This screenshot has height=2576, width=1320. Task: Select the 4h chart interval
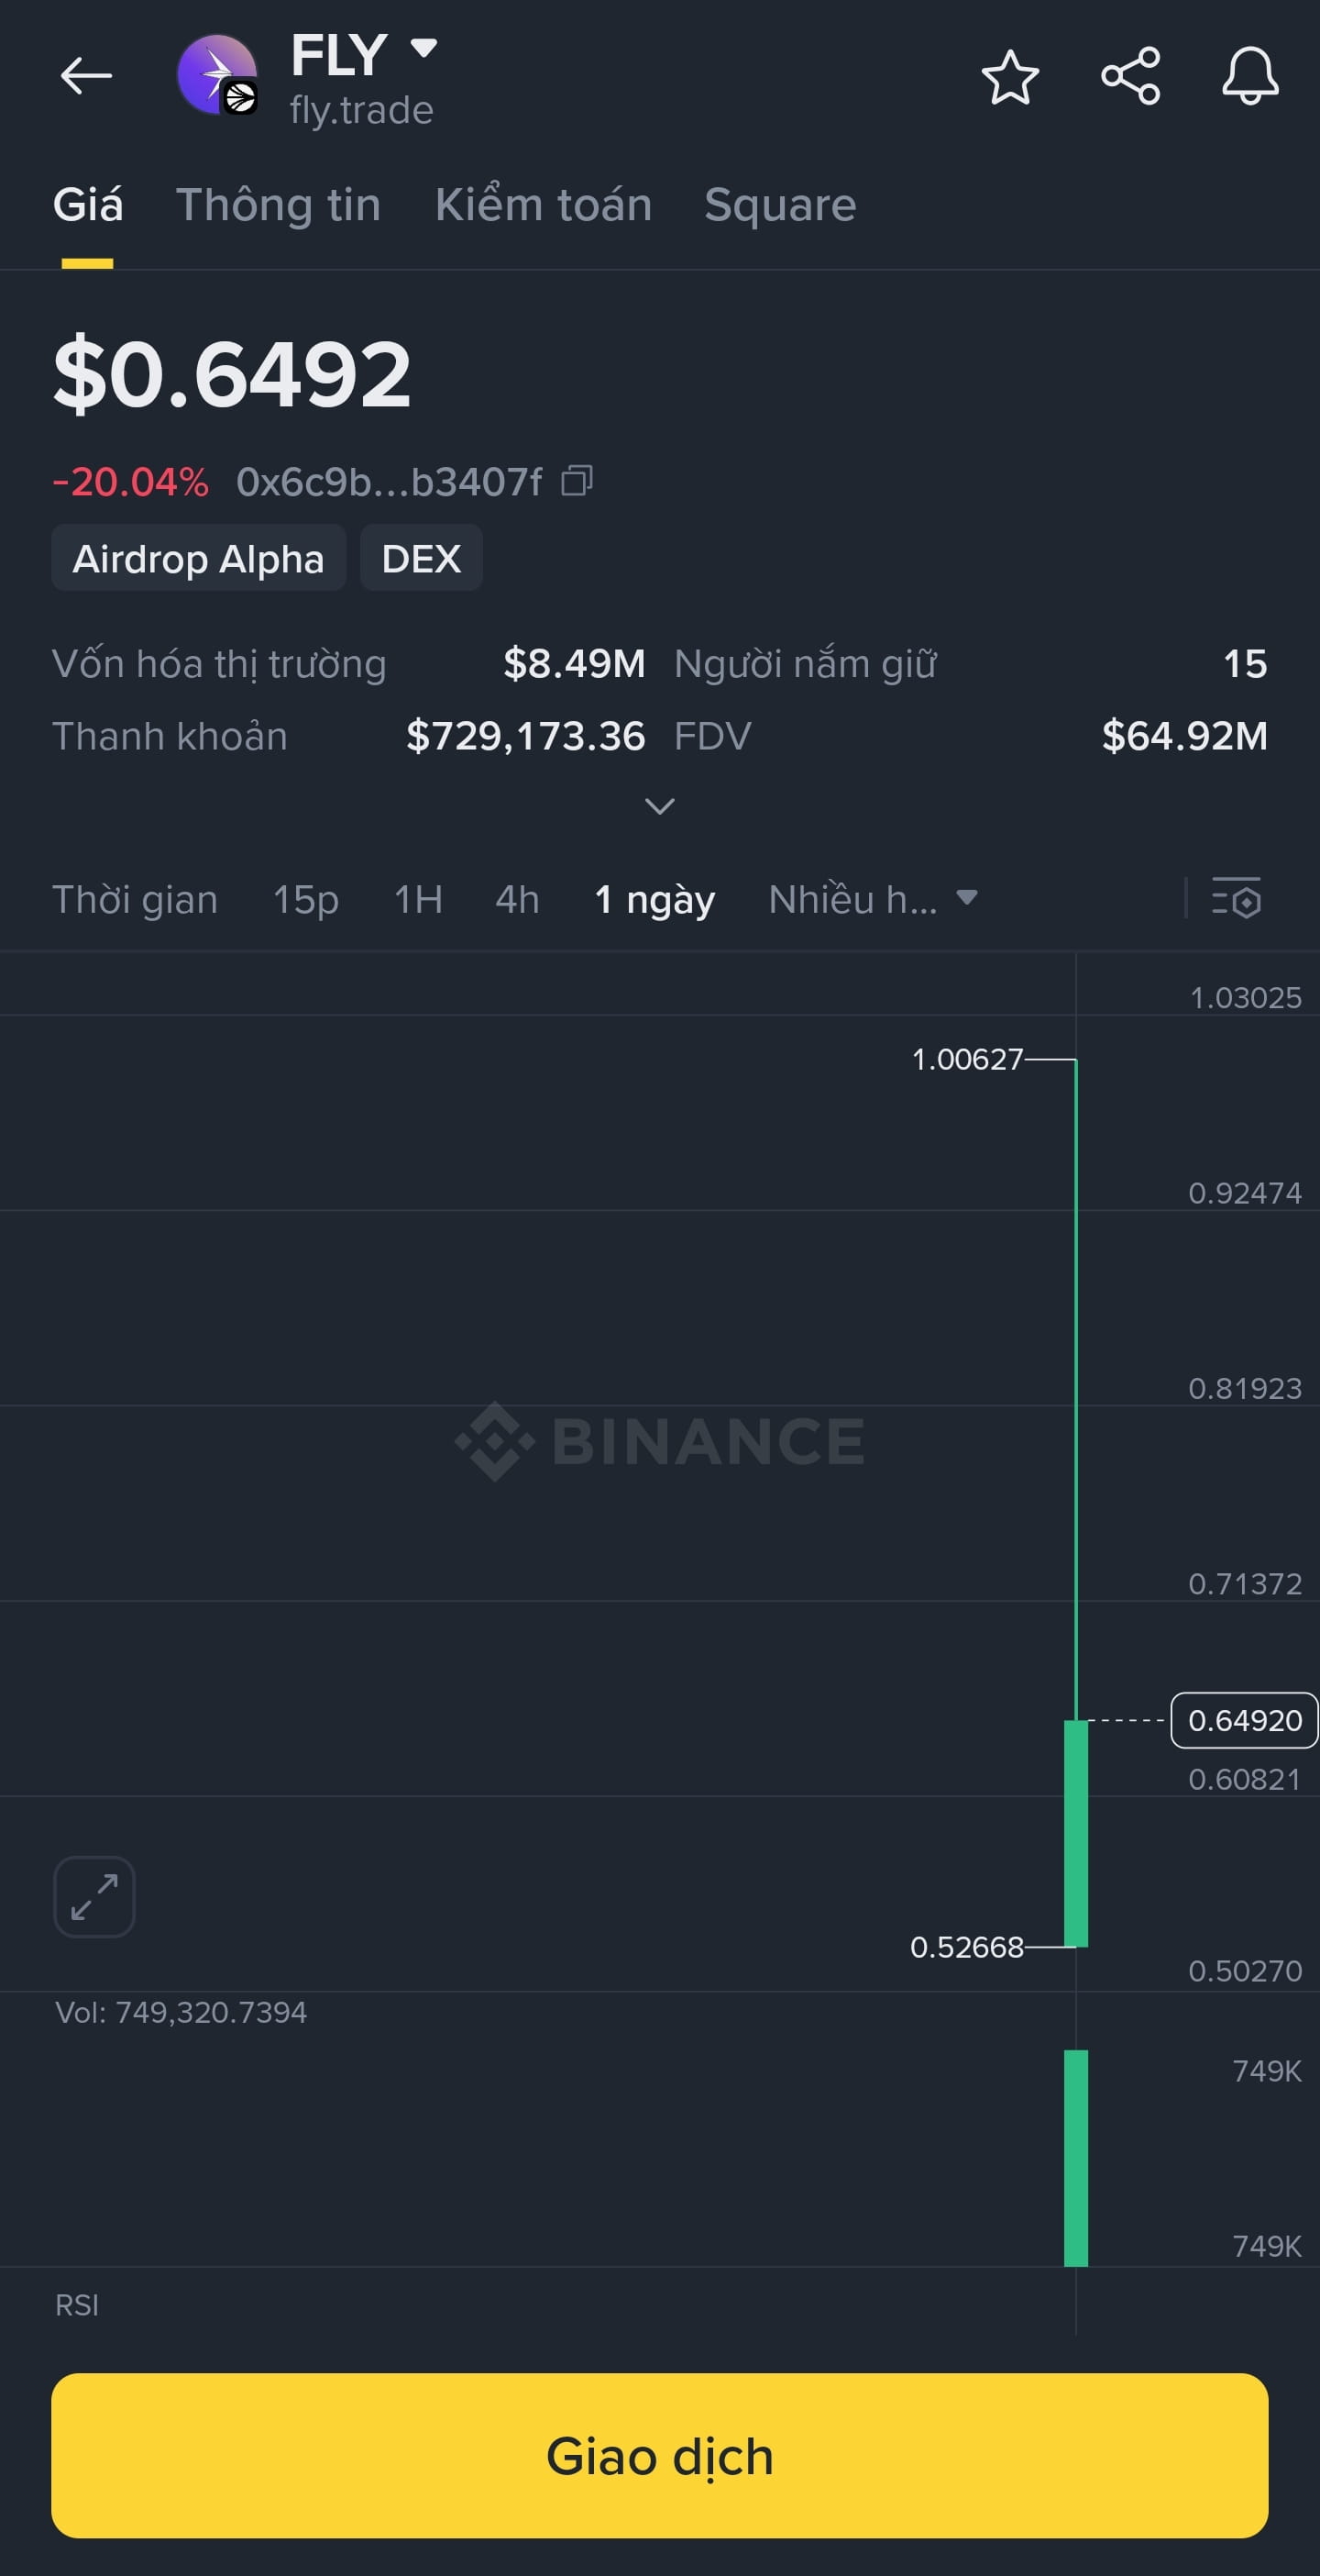point(517,899)
